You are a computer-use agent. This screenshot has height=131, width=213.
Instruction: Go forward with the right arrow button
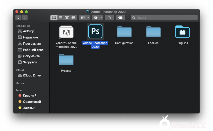pos(24,18)
